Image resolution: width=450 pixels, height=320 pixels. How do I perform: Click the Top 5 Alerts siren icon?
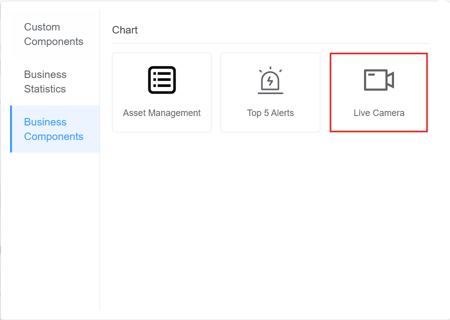[270, 80]
